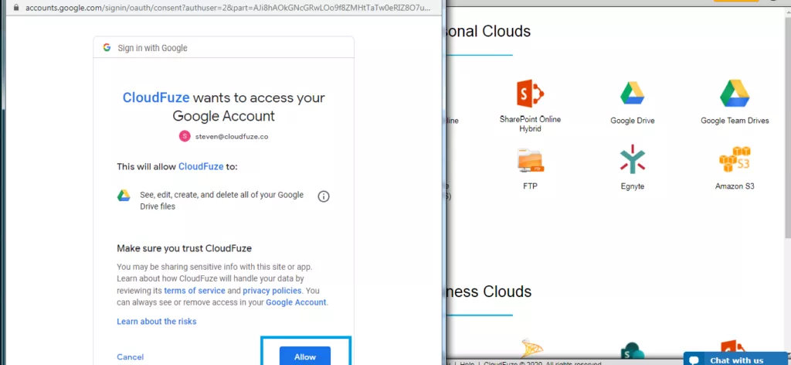Click CloudFuze link in 'This will allow' line
This screenshot has width=791, height=365.
(x=201, y=166)
